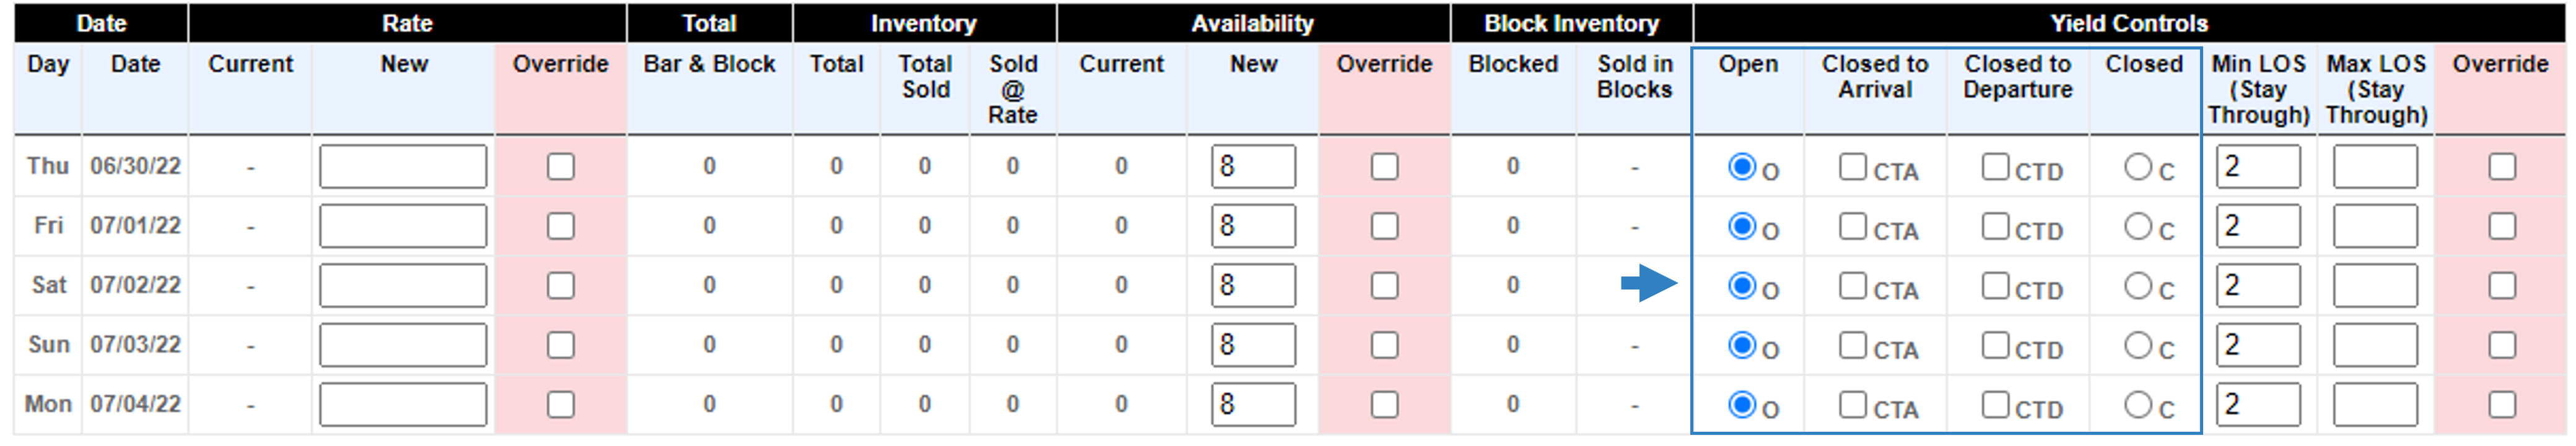
Task: Check Closed to Departure for Sun 07/03/22
Action: tap(1995, 345)
